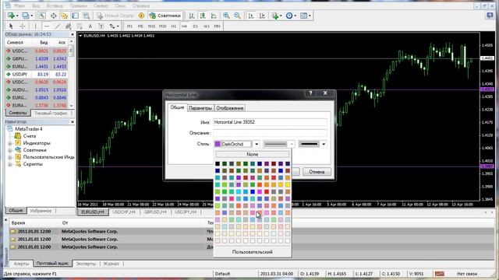Select the vertical line drawing tool

(x=36, y=26)
